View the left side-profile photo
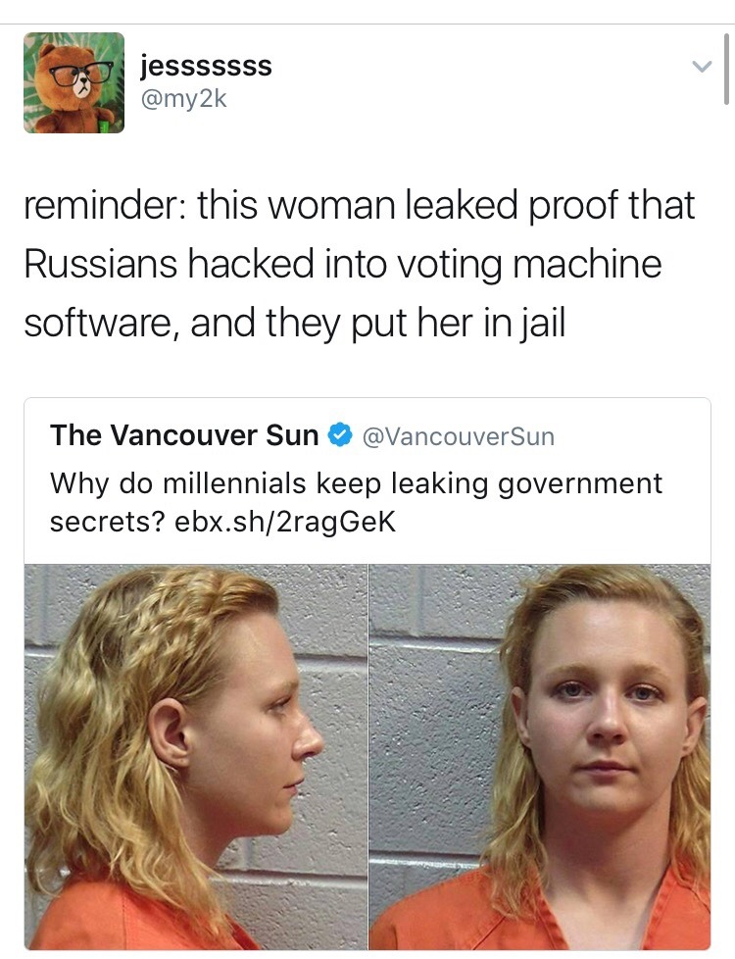Viewport: 735px width, 959px height. pyautogui.click(x=196, y=757)
